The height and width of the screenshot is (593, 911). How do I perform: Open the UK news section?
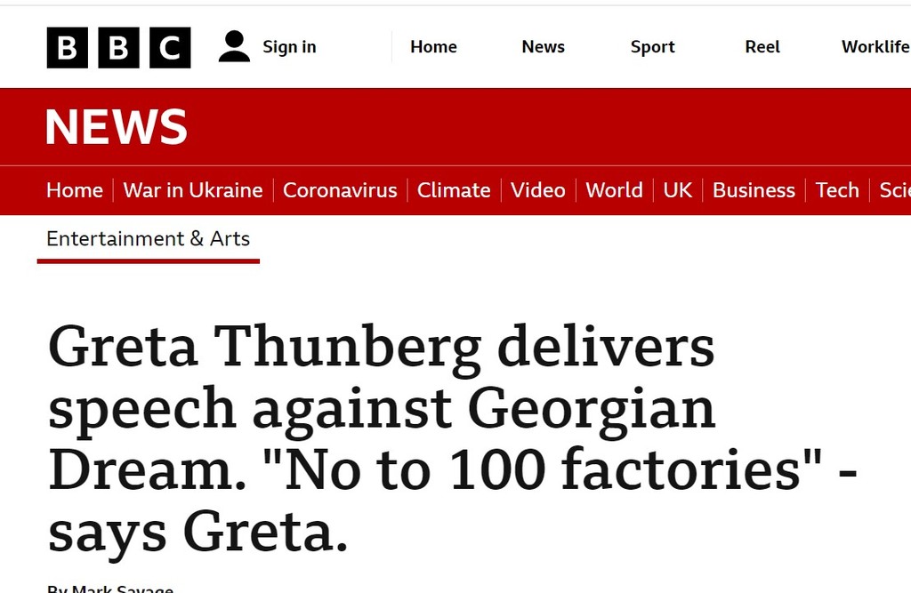coord(677,190)
